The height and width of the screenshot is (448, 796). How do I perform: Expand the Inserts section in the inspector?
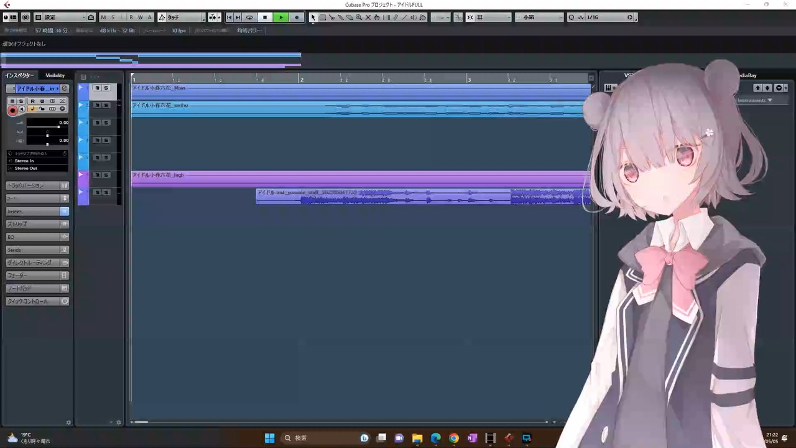(37, 212)
